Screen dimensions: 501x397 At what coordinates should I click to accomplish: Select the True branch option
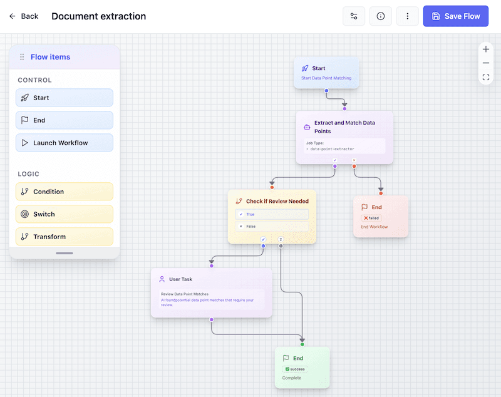coord(272,215)
